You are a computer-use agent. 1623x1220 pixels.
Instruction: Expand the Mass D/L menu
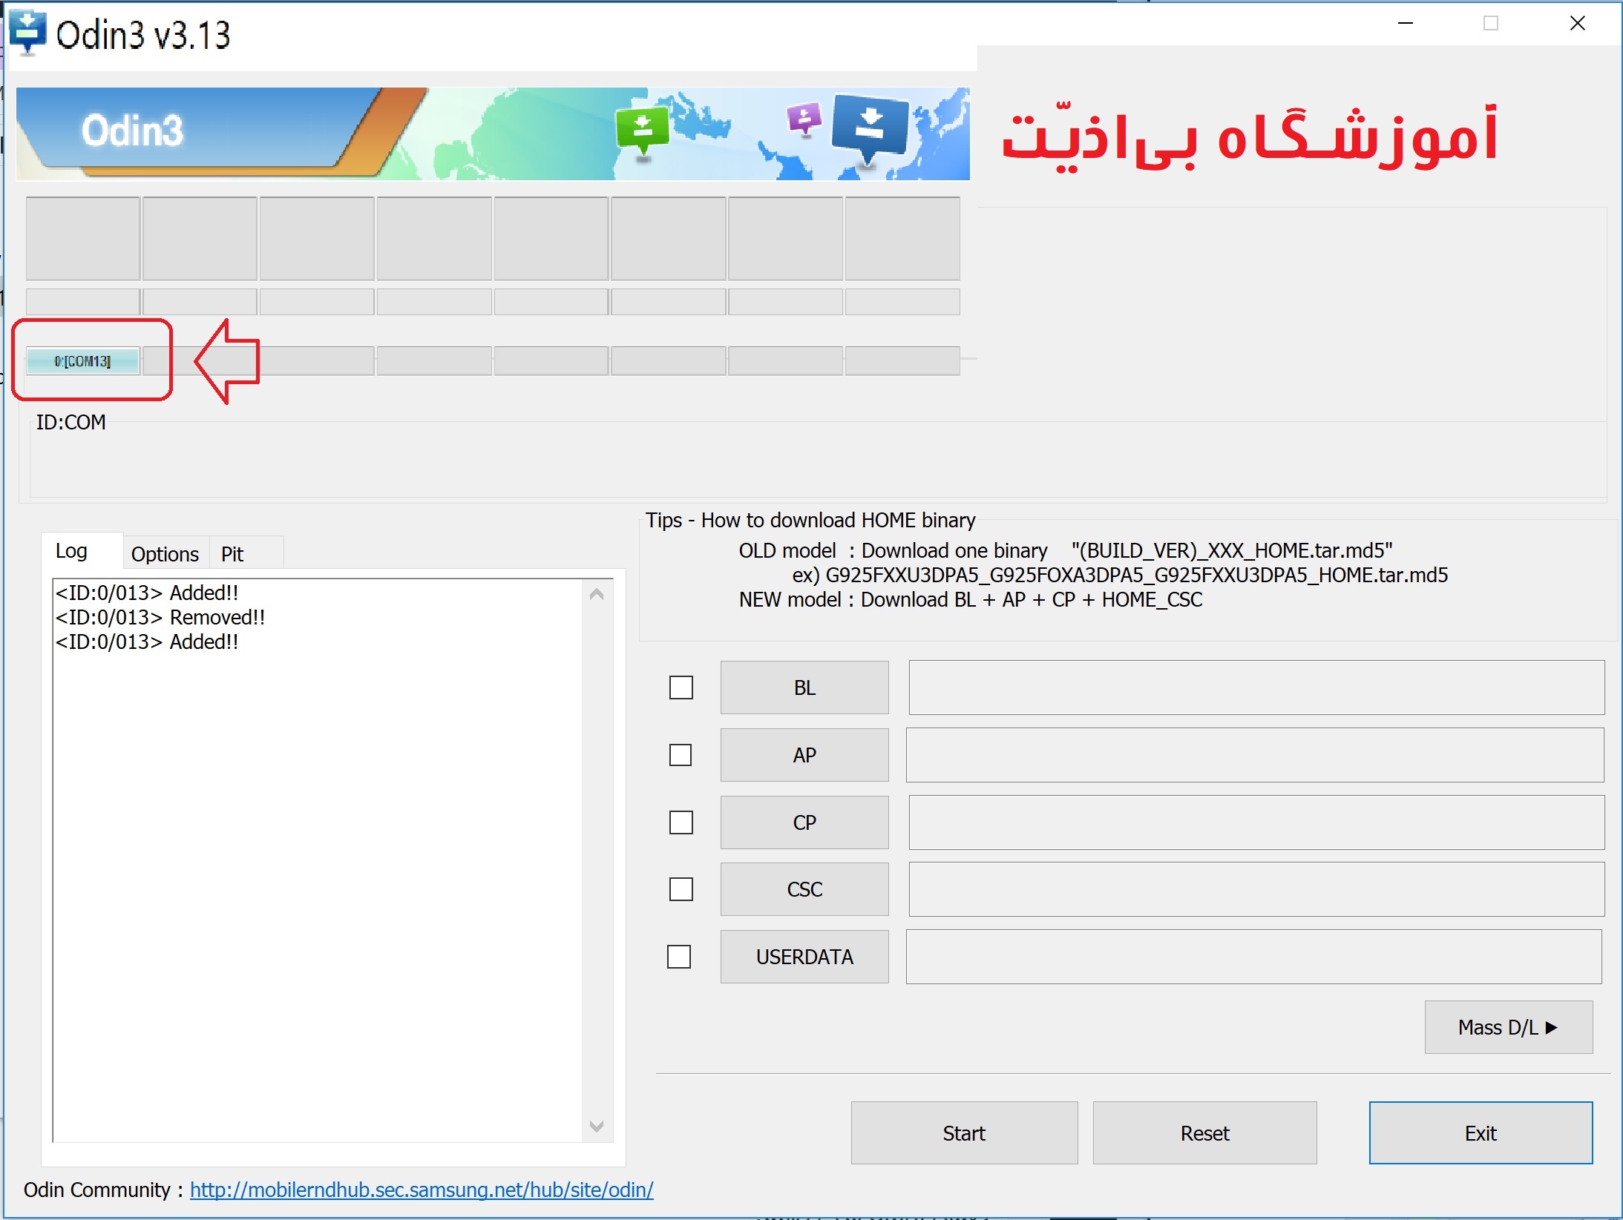1508,1027
